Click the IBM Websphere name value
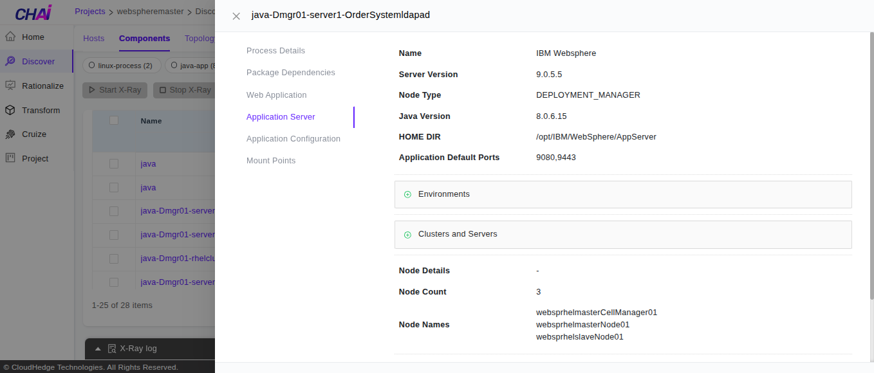 click(566, 53)
